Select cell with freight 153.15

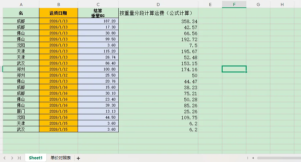pyautogui.click(x=158, y=63)
